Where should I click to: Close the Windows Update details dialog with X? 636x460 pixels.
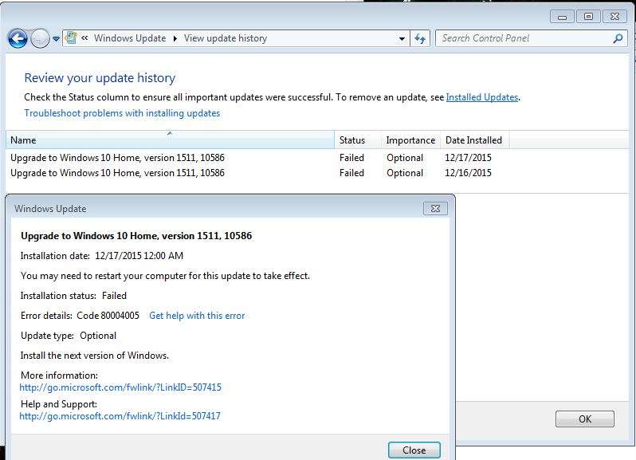pos(435,209)
